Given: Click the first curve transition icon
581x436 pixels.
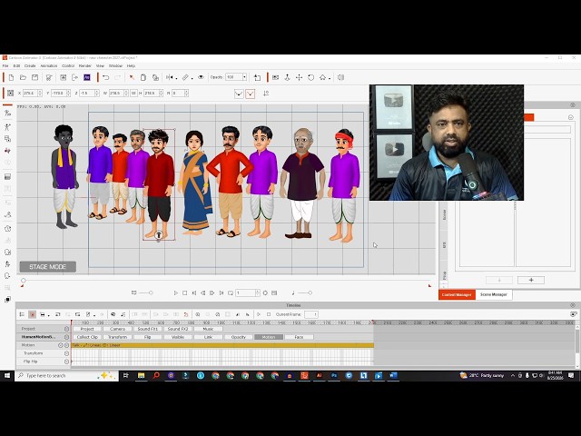Looking at the screenshot, I should [x=239, y=94].
